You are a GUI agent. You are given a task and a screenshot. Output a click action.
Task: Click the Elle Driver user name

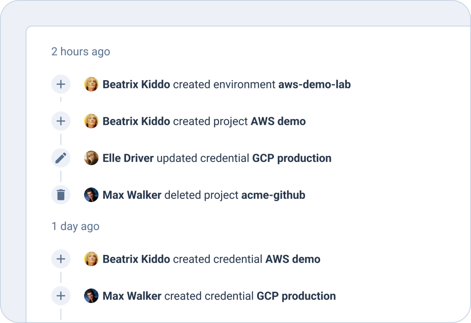(128, 158)
